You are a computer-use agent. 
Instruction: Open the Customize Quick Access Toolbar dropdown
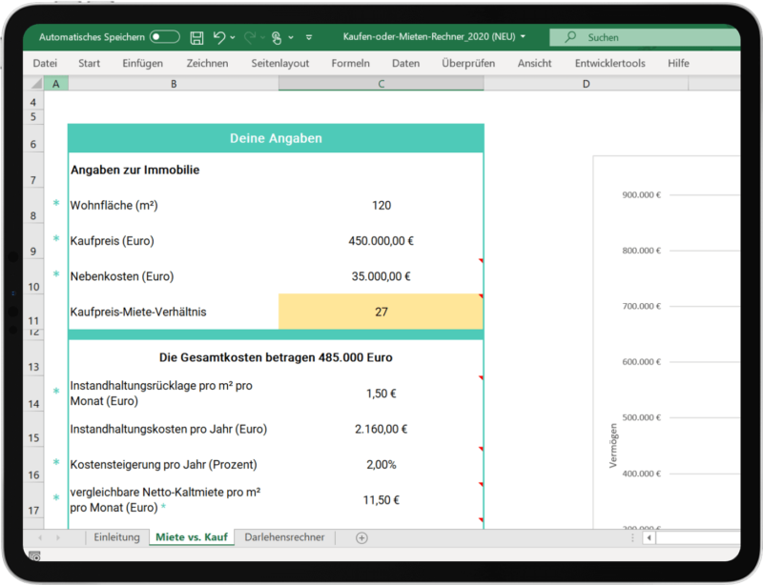309,38
